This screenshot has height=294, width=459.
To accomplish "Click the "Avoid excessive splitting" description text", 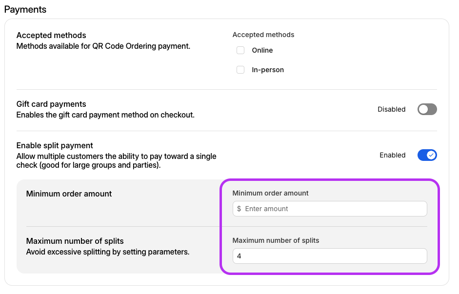I will (107, 252).
